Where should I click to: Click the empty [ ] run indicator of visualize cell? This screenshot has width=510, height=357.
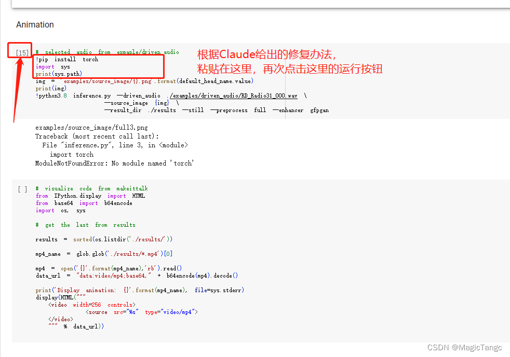pos(22,189)
